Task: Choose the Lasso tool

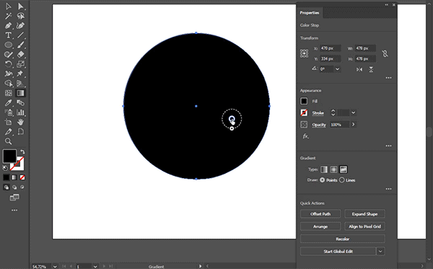Action: [x=20, y=16]
